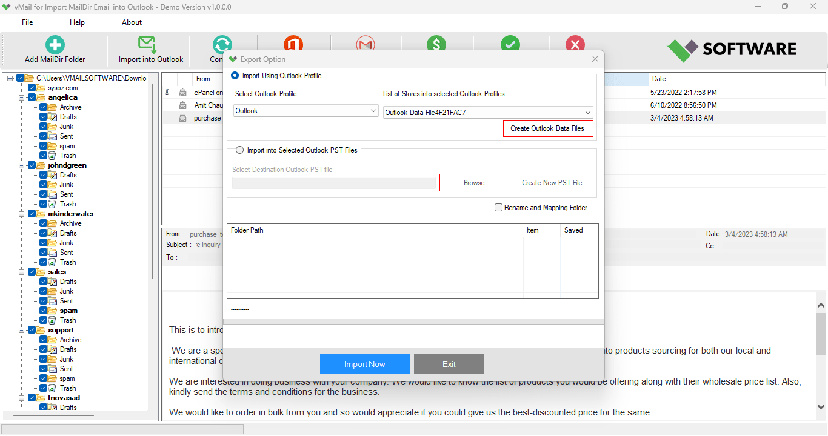
Task: Collapse the root C:\Users tree node
Action: point(10,78)
